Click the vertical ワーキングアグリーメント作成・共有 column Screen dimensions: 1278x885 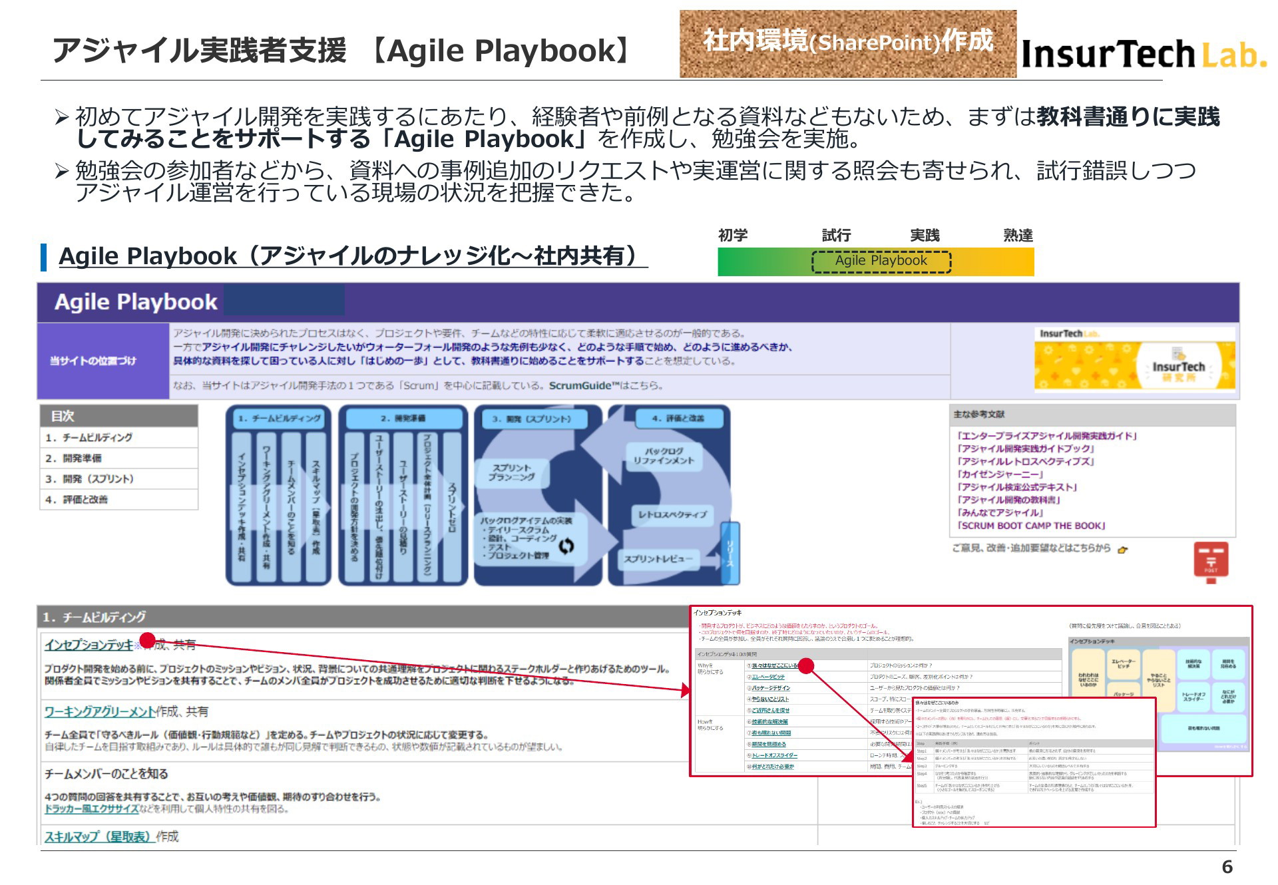pos(266,507)
